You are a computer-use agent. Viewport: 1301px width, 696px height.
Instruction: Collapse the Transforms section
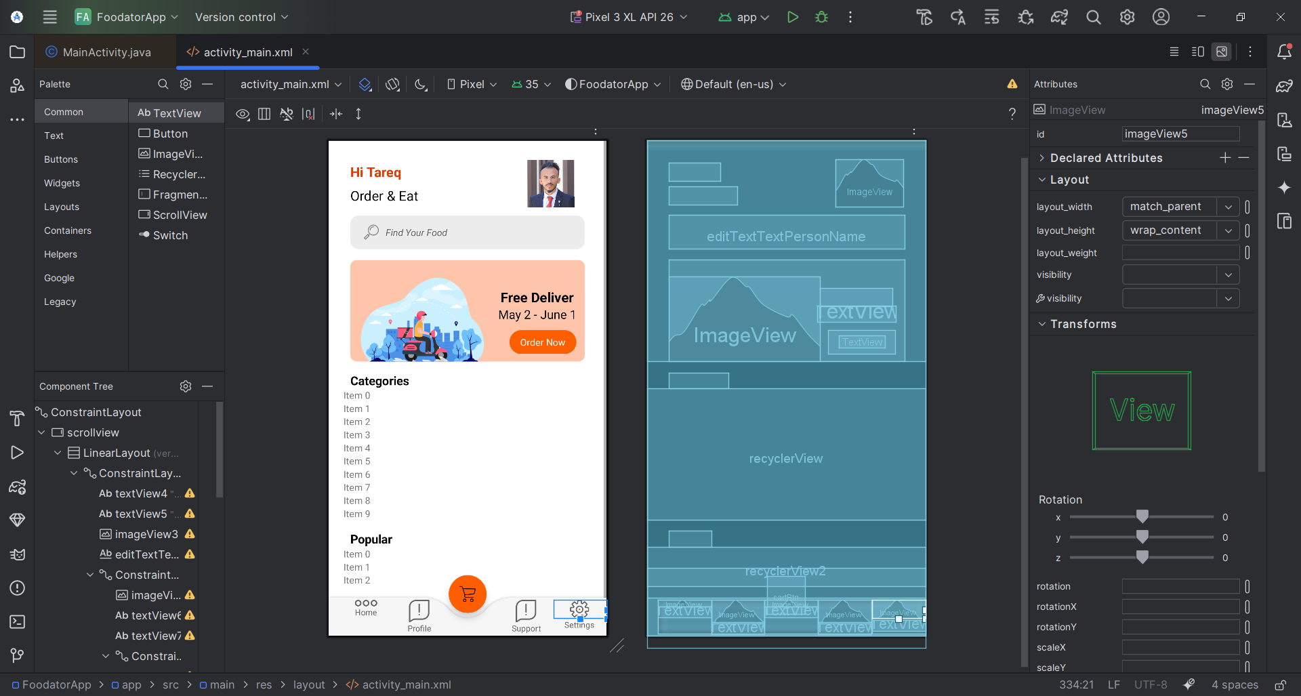(x=1042, y=324)
